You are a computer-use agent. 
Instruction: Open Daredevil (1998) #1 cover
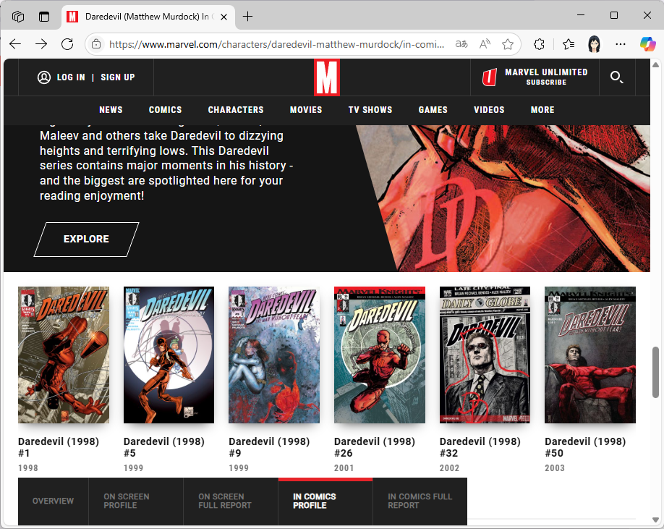(x=64, y=355)
